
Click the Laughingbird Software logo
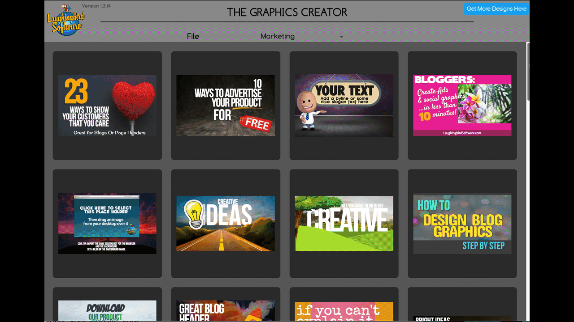tap(65, 20)
